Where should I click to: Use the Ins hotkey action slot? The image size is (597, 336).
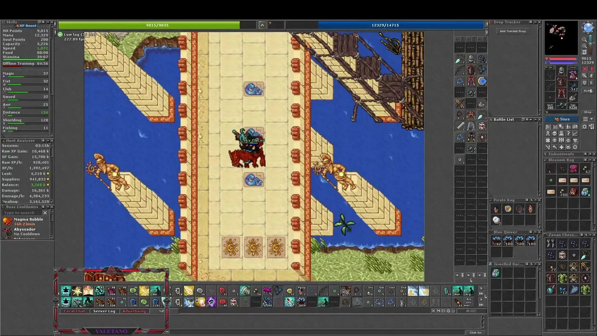(369, 291)
